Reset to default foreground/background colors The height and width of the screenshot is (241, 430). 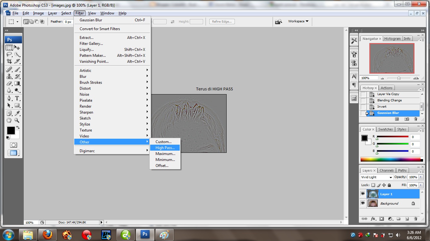click(x=8, y=137)
